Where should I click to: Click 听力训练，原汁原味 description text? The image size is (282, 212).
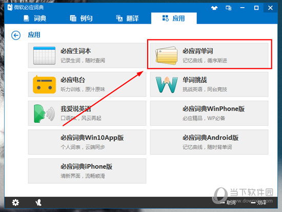[x=83, y=89]
